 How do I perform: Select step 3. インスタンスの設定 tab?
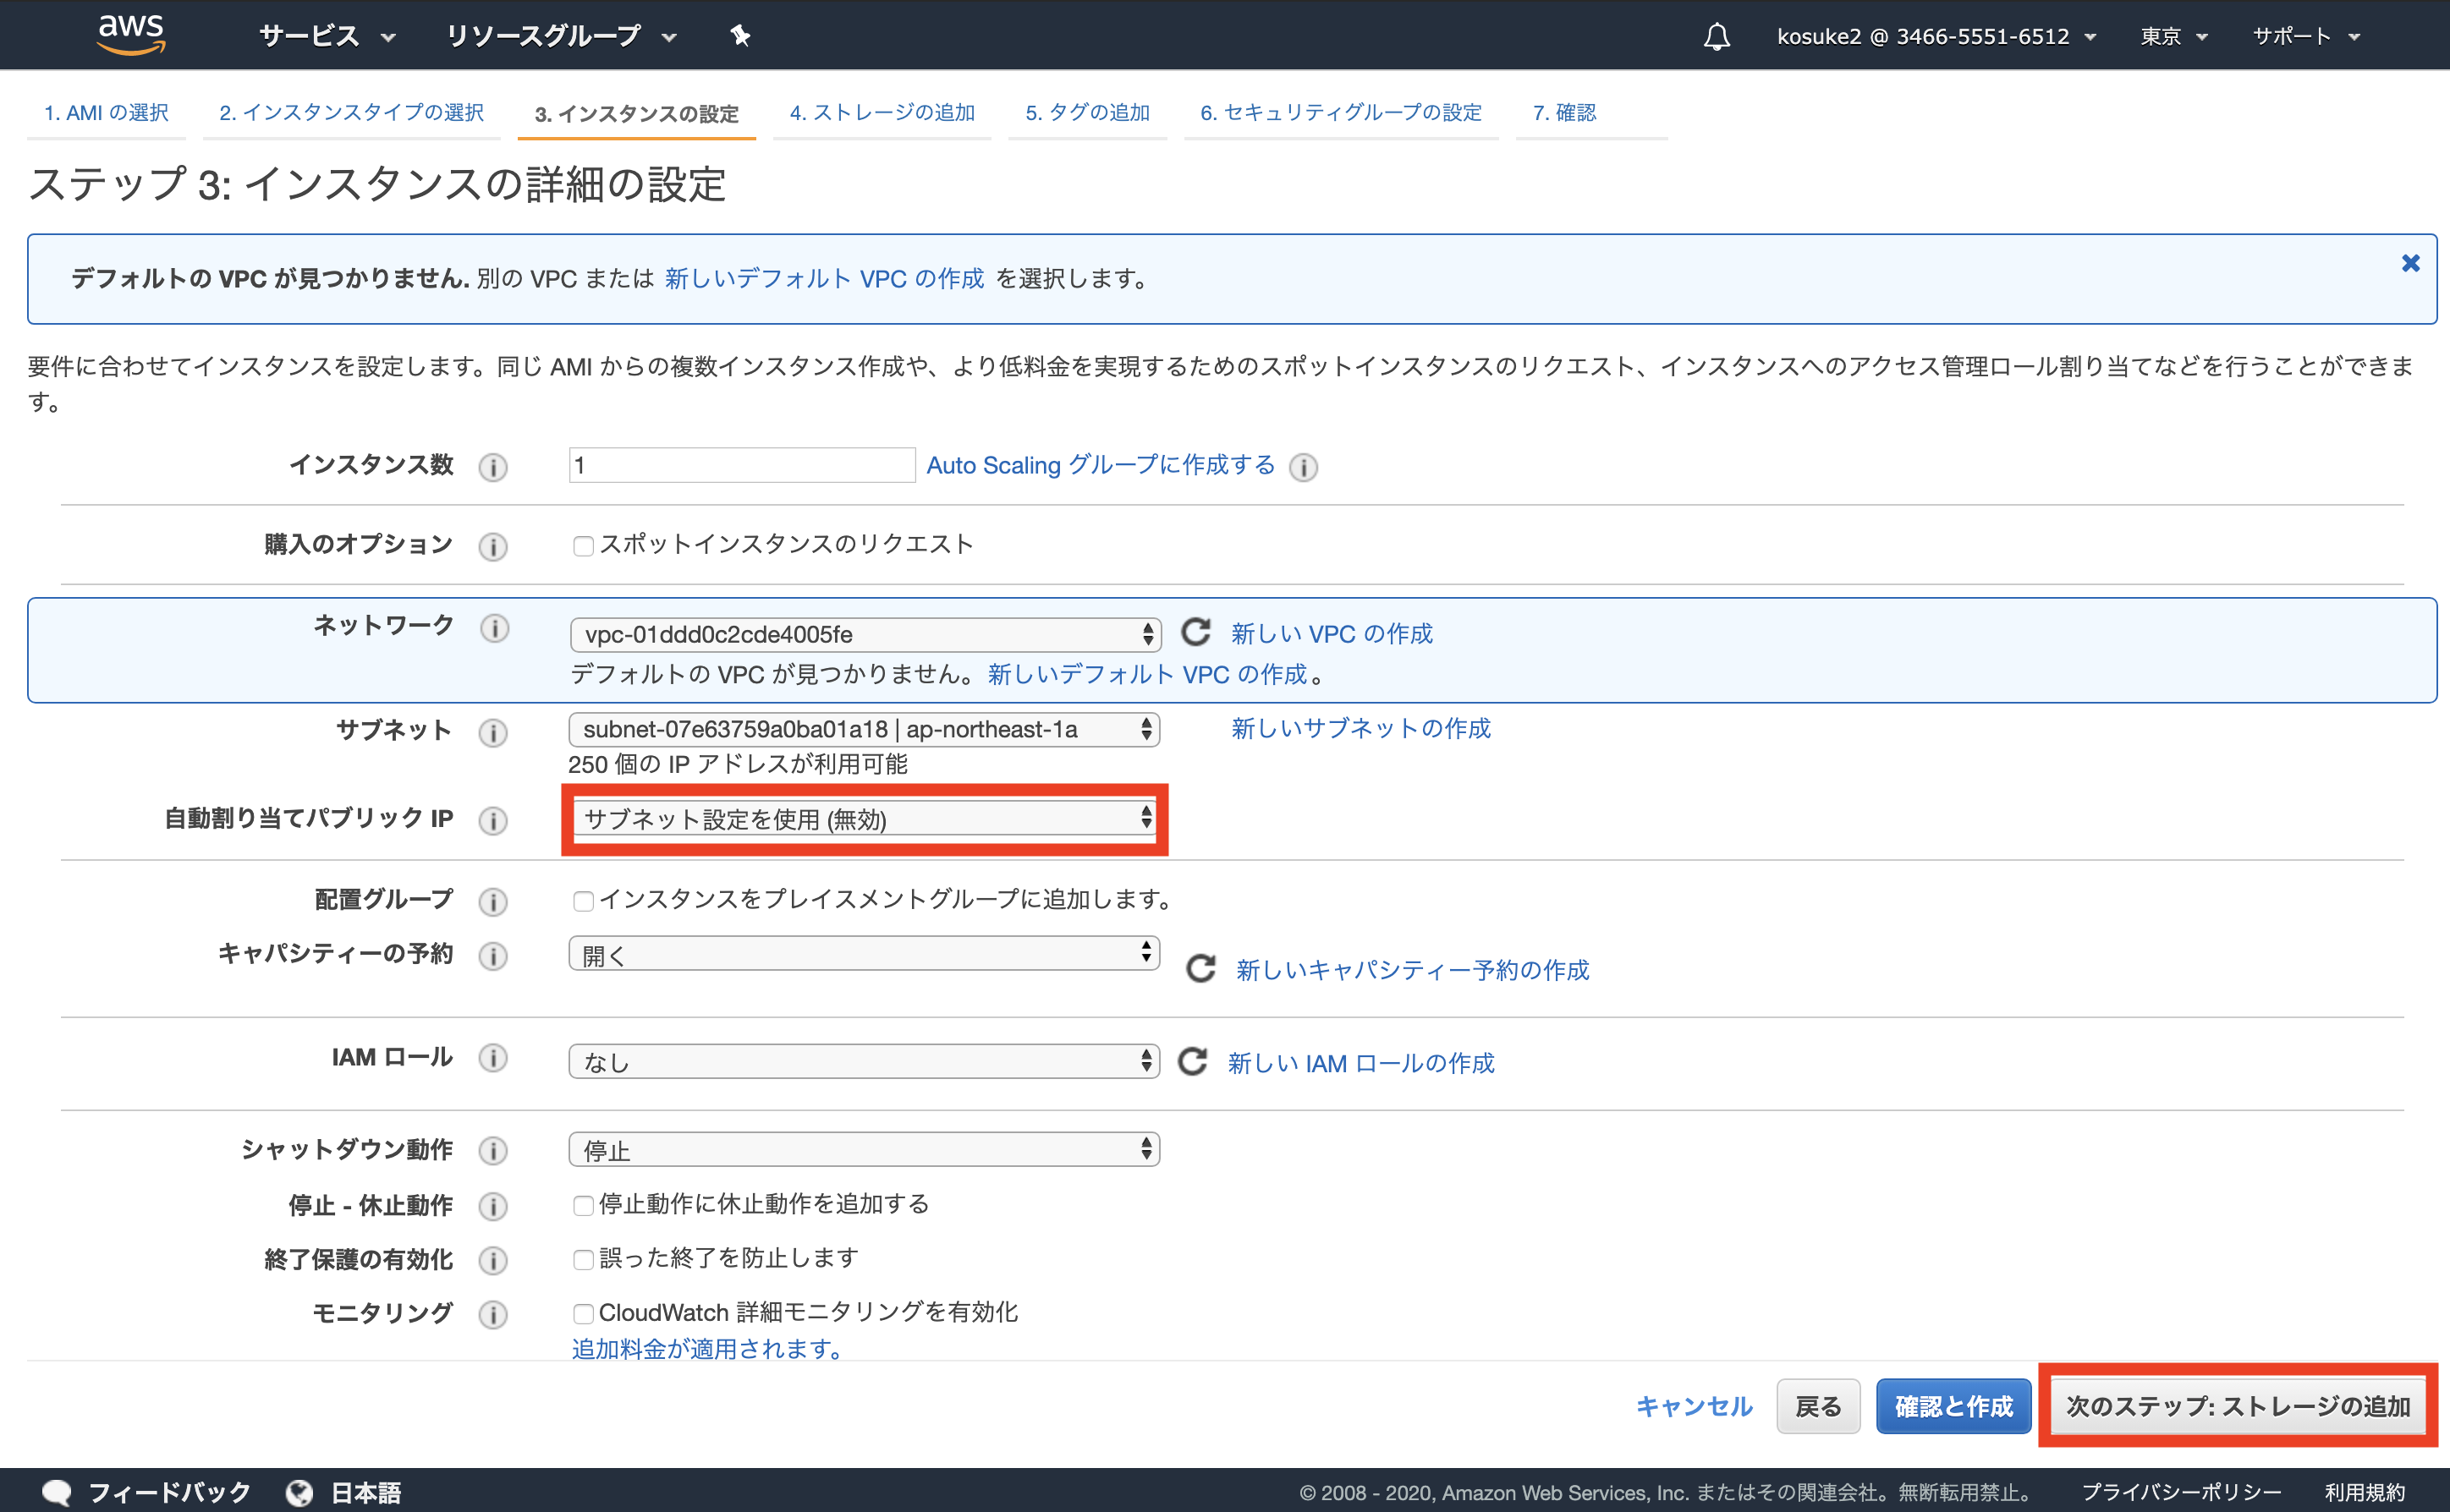coord(636,114)
